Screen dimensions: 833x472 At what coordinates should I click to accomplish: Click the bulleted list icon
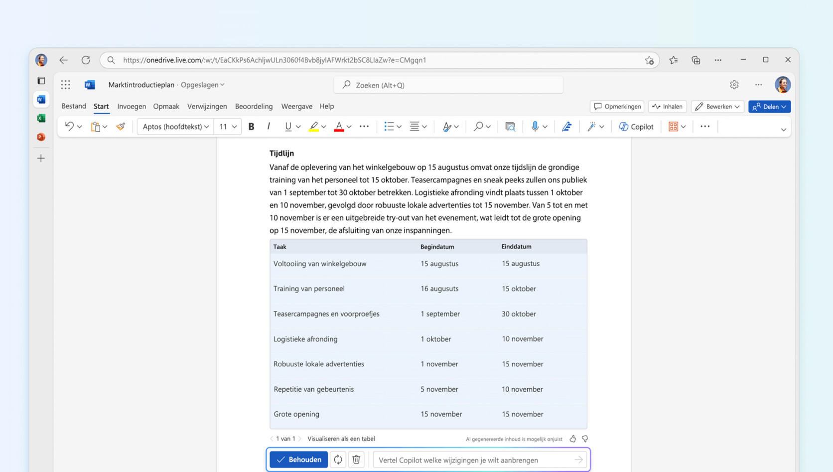389,127
